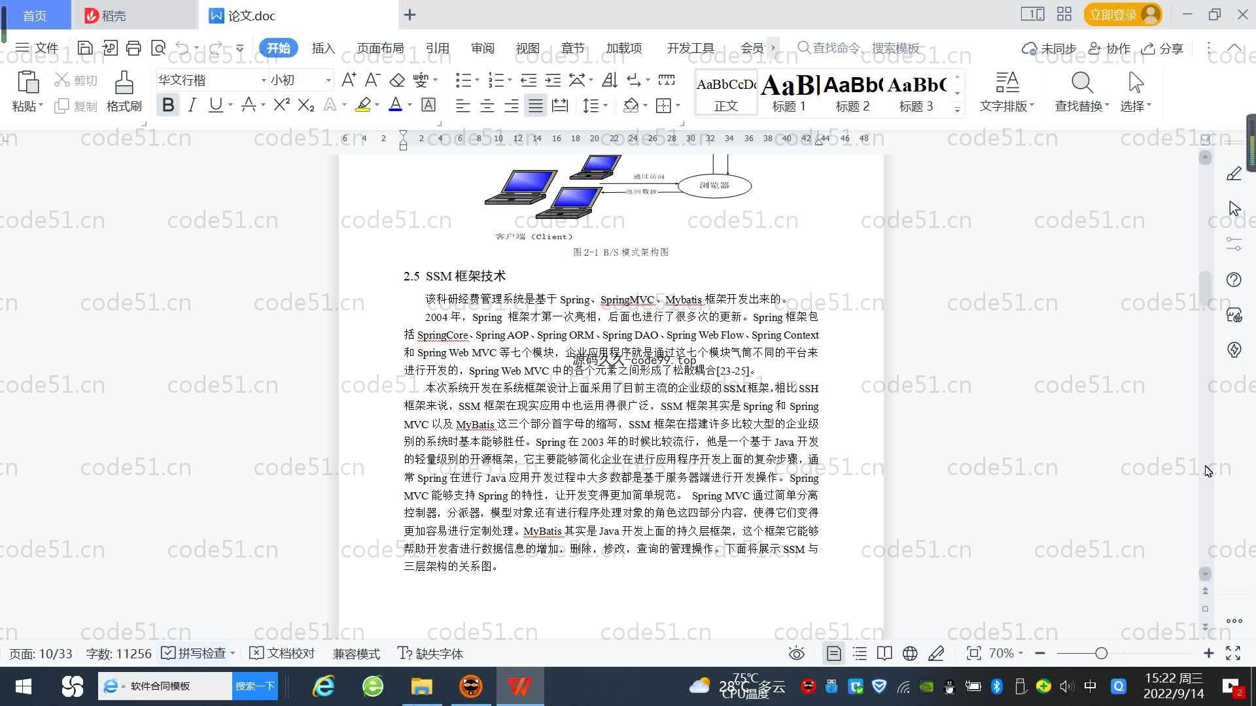Click the Increase Font Size icon
1256x706 pixels.
point(349,80)
